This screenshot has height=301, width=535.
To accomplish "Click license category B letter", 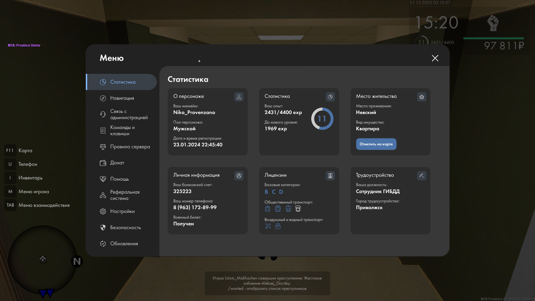I will [266, 192].
